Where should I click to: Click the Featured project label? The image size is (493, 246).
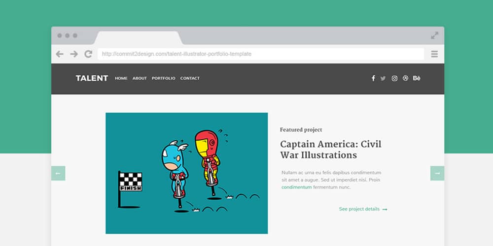(x=301, y=129)
